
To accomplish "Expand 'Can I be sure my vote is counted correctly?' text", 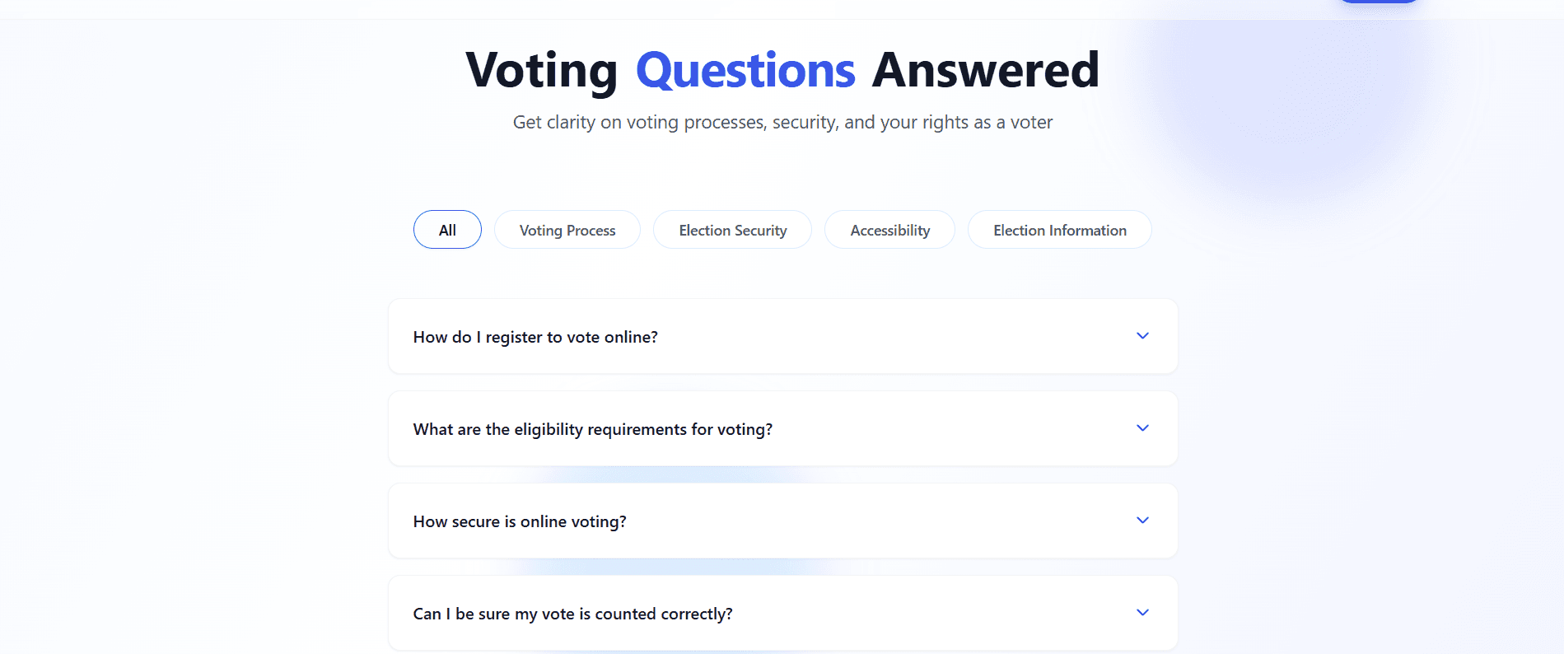I will [572, 614].
